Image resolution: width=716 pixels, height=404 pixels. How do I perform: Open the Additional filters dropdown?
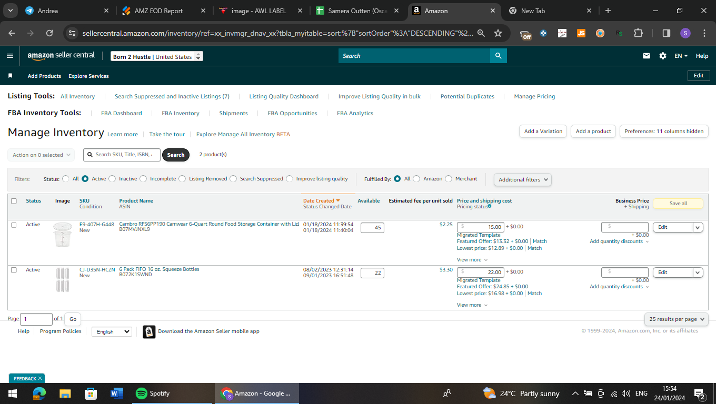[x=523, y=179]
